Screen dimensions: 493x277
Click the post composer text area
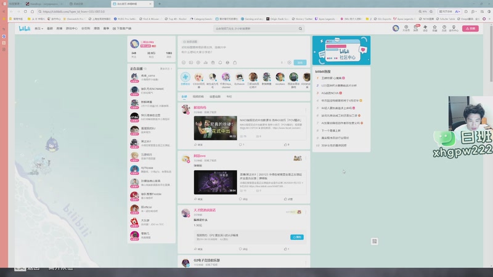click(x=243, y=50)
